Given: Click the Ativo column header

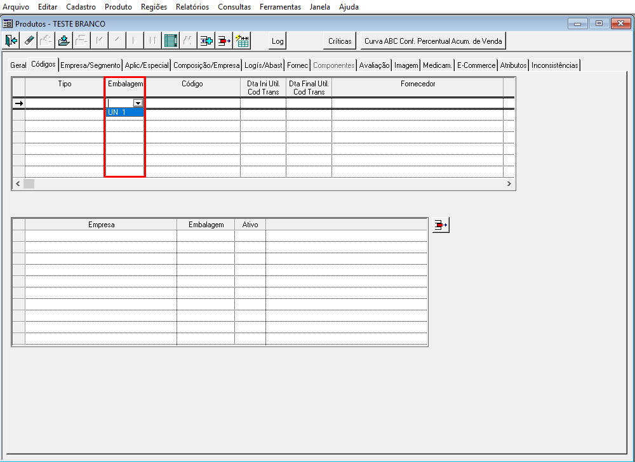Looking at the screenshot, I should (x=250, y=225).
